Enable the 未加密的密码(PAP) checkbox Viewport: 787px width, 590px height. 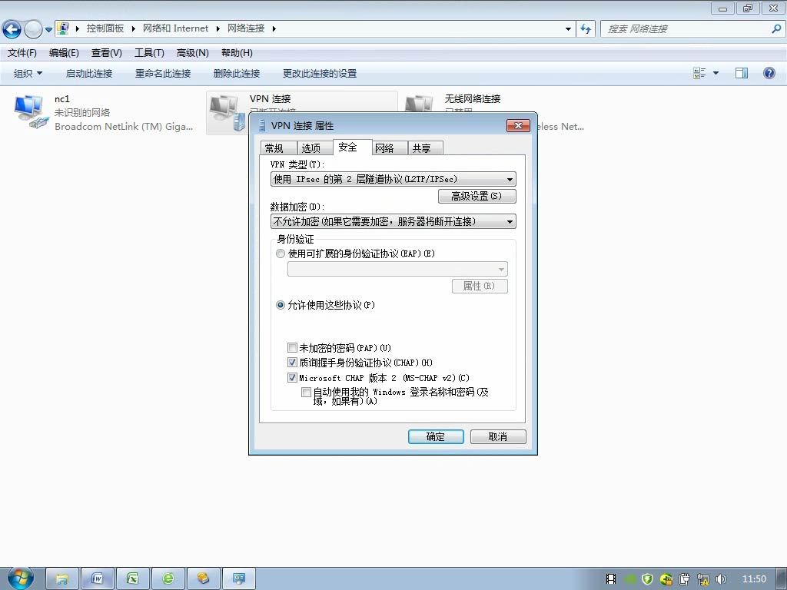(x=292, y=348)
